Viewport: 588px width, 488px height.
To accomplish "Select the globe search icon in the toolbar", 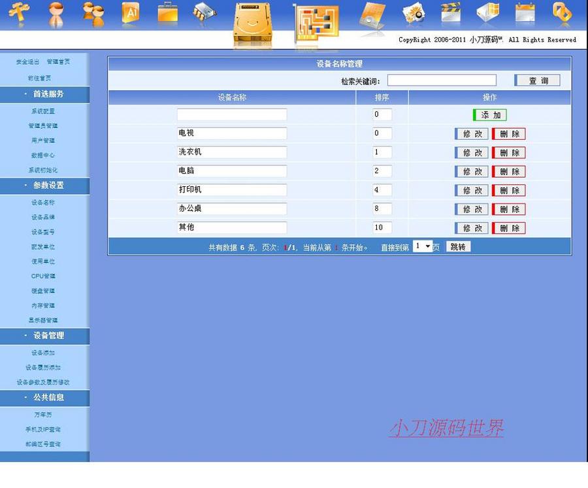I will (x=412, y=14).
